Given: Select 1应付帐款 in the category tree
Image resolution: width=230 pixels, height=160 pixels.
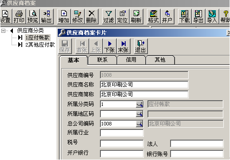Looking at the screenshot, I should (37, 38).
